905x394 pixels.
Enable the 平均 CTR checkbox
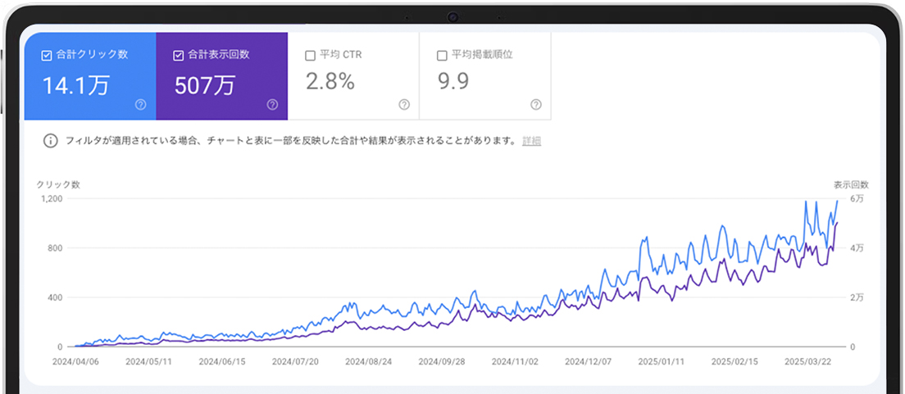pos(310,56)
